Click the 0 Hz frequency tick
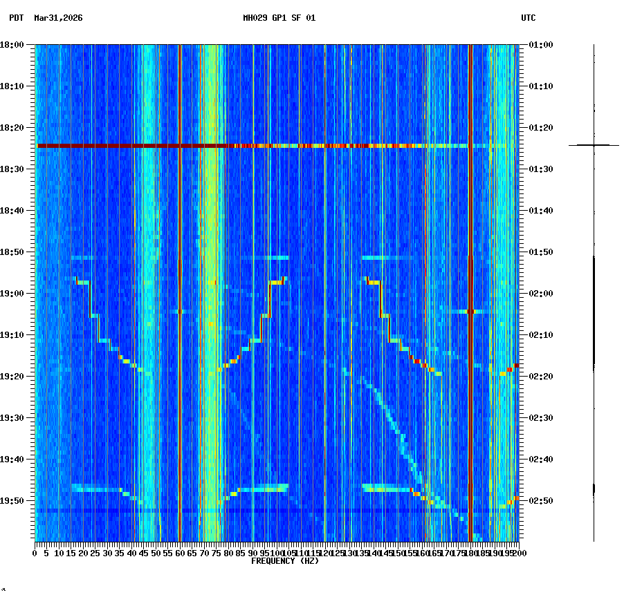Image resolution: width=624 pixels, height=597 pixels. pyautogui.click(x=36, y=553)
